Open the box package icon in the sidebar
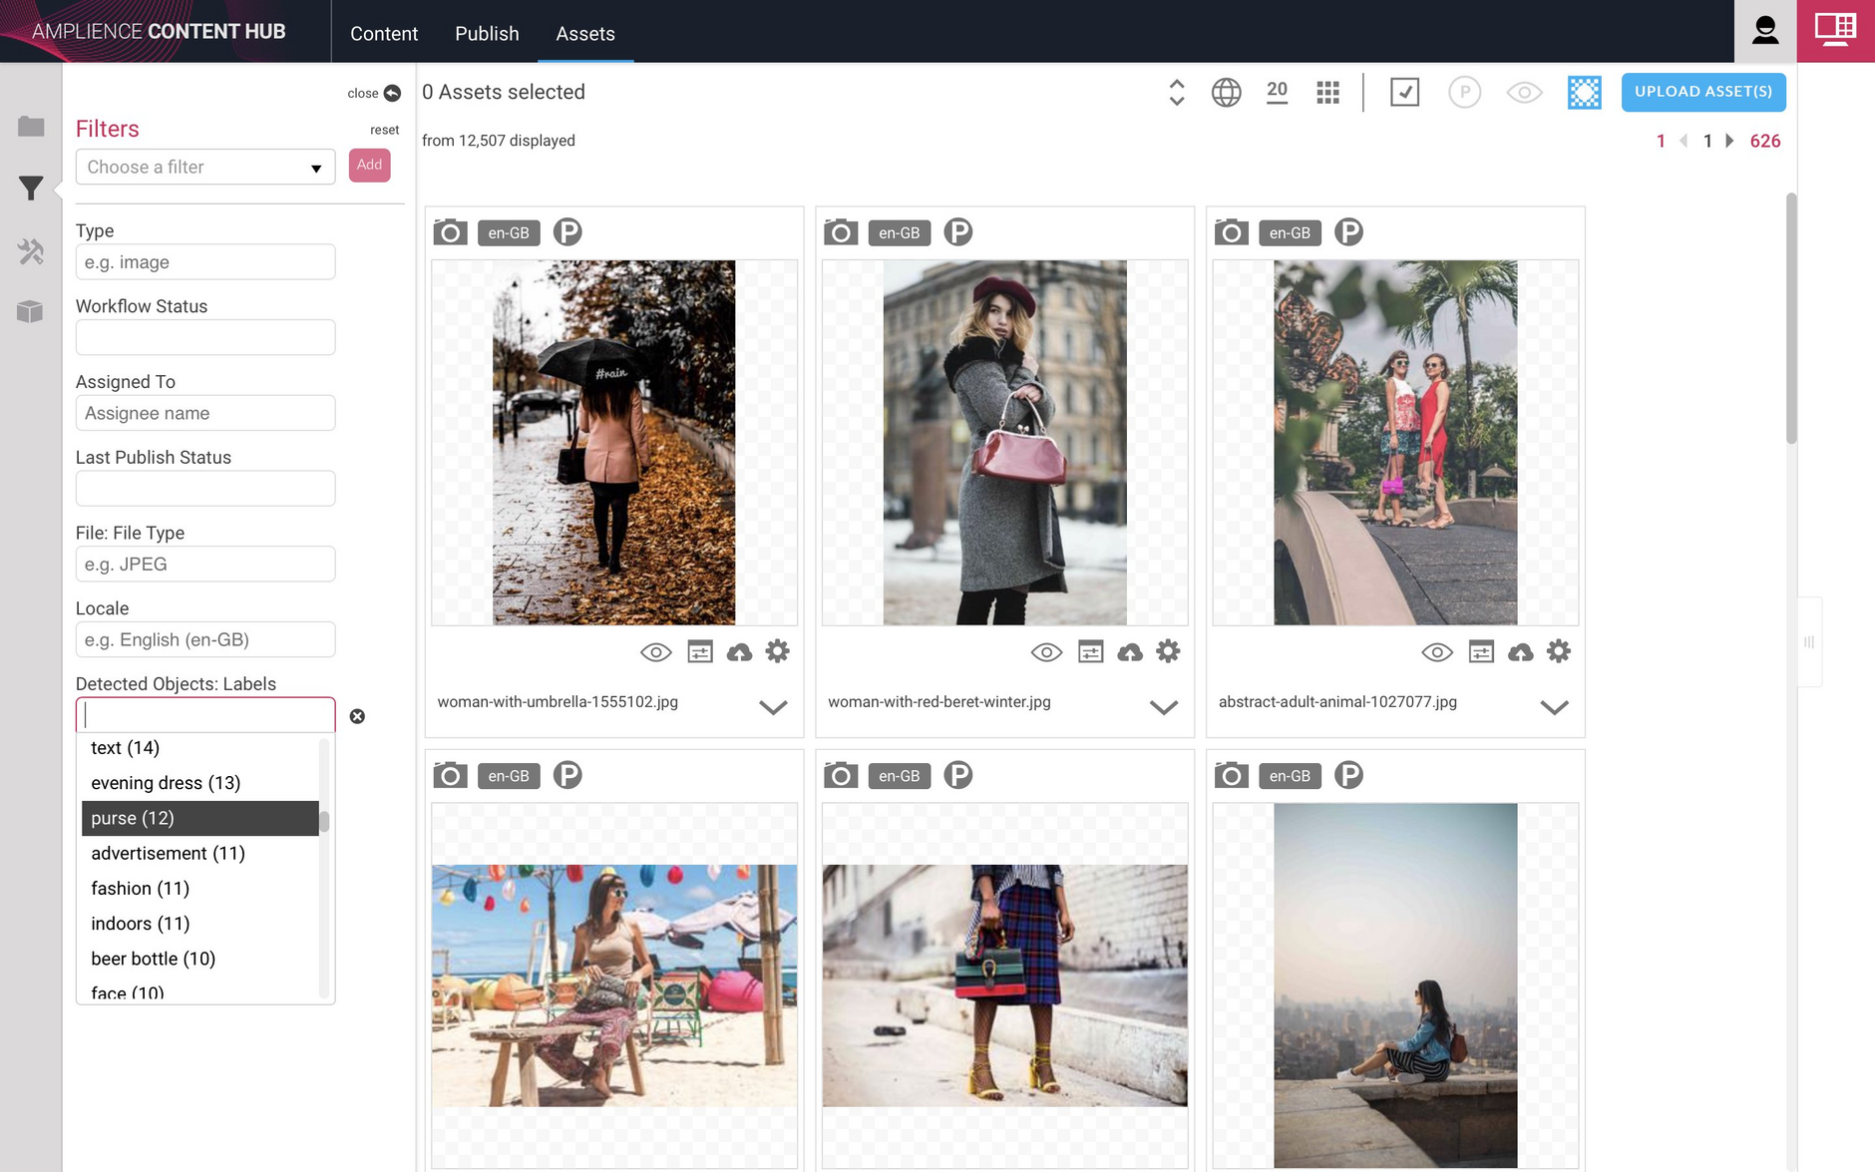 pos(31,312)
